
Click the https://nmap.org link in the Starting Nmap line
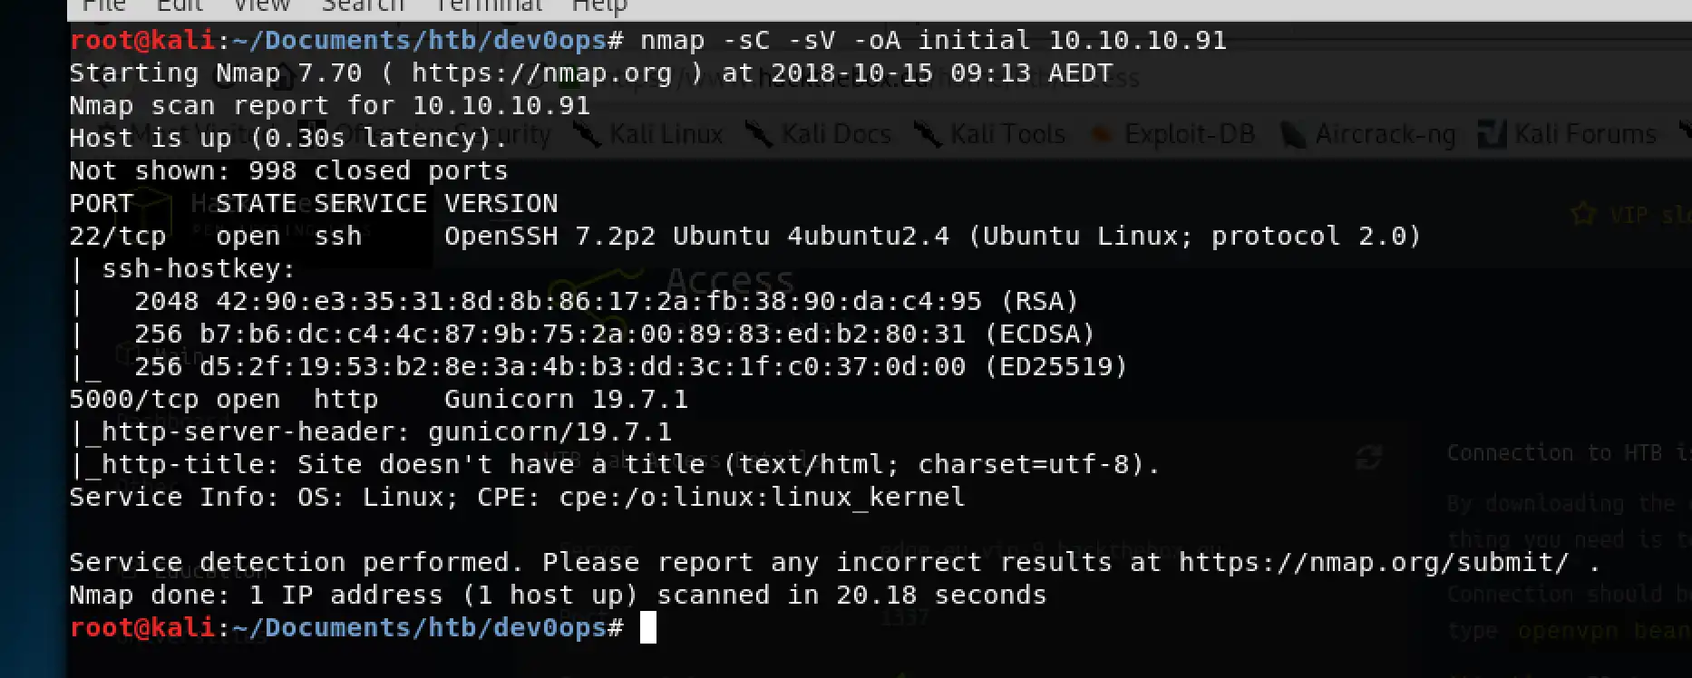(541, 73)
